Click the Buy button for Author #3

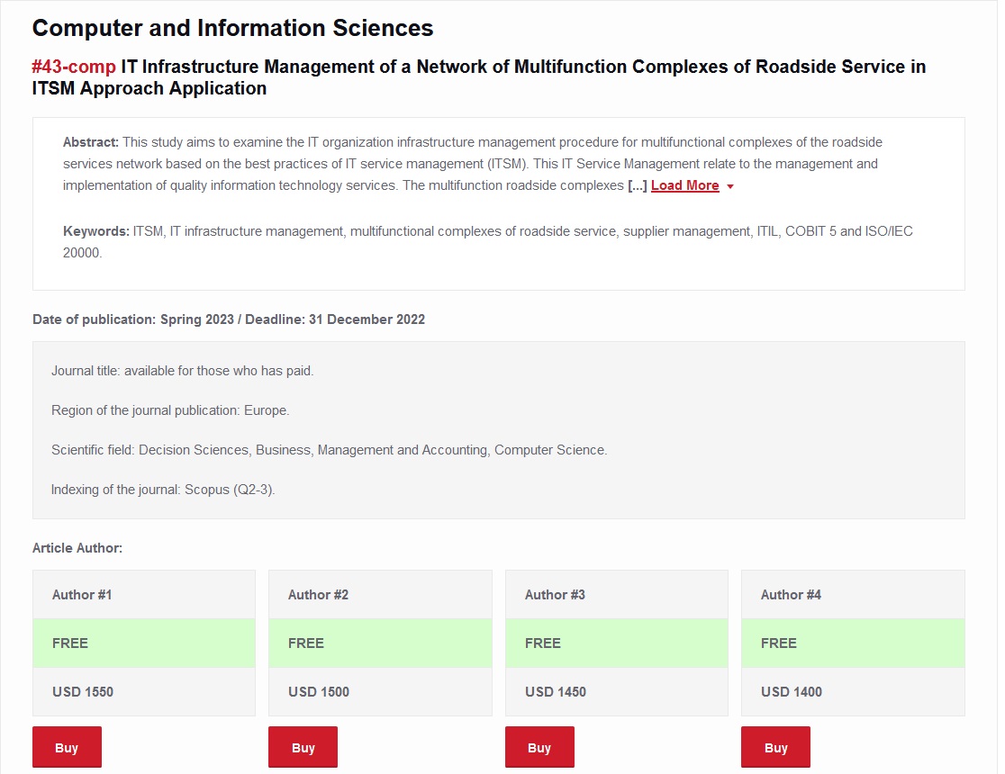pos(539,747)
